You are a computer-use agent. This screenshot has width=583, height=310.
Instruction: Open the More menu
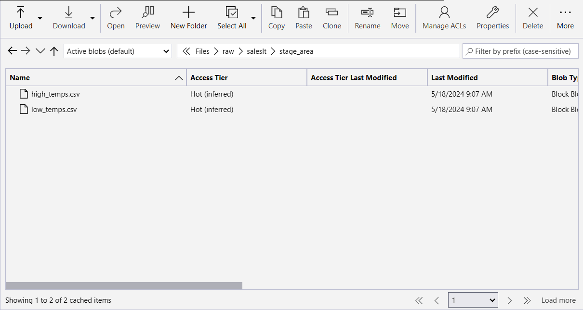pos(565,12)
